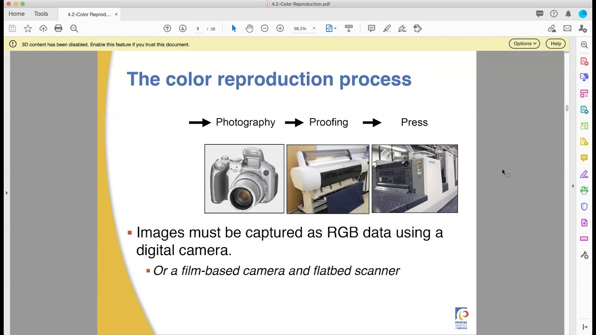Open find text magnifier in toolbar
This screenshot has width=596, height=335.
(74, 28)
